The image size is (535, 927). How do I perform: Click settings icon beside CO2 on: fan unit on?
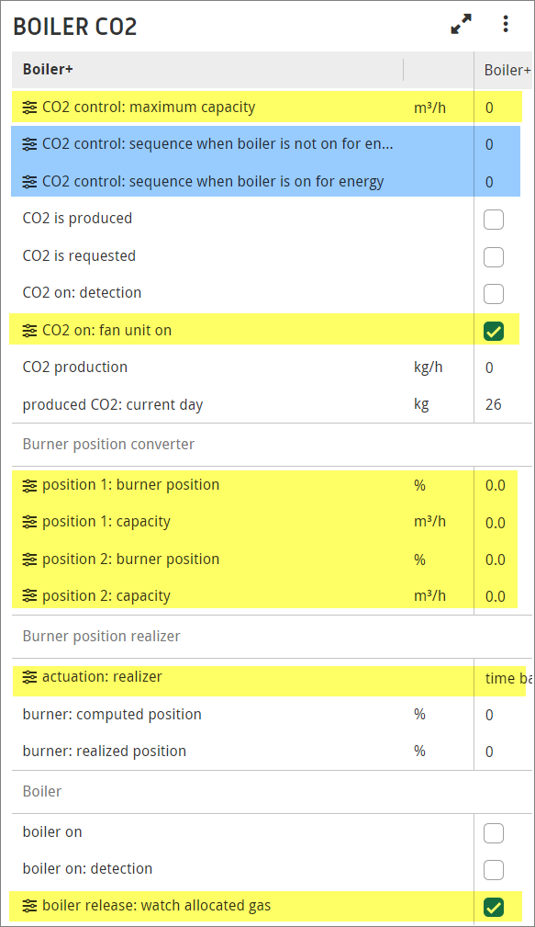(x=29, y=331)
